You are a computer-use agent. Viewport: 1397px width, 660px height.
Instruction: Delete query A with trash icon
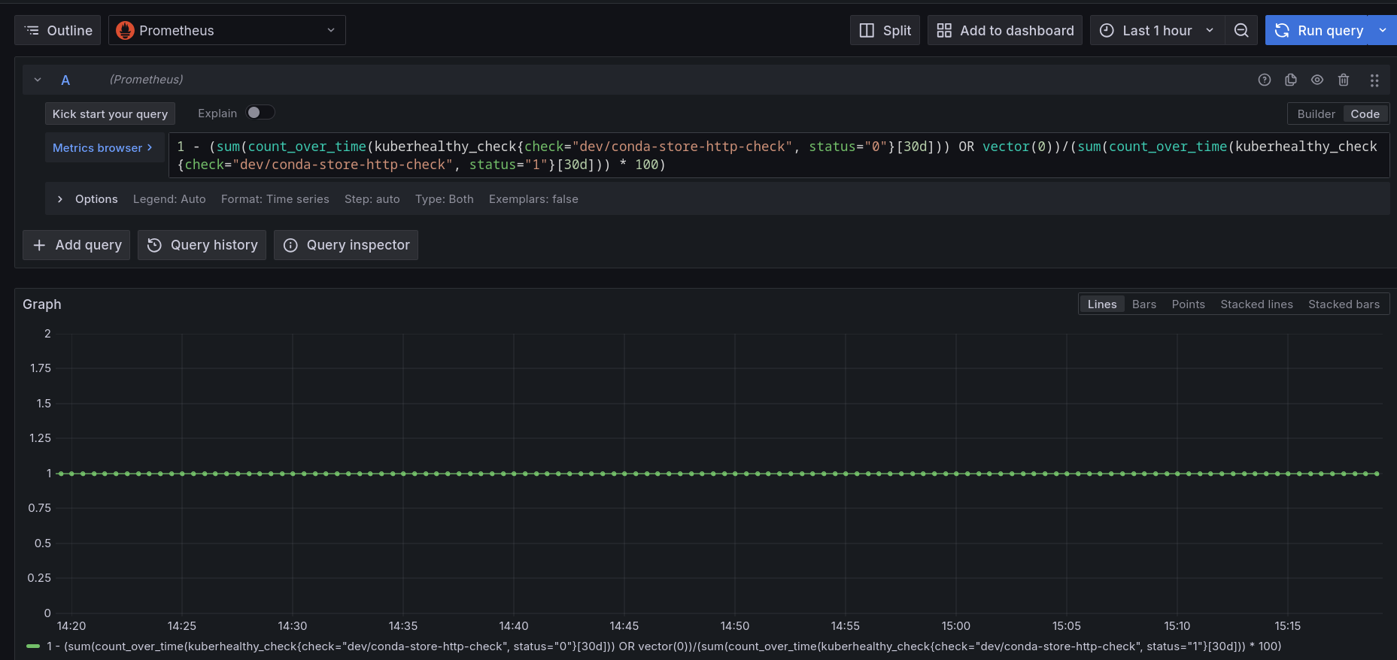[1344, 80]
